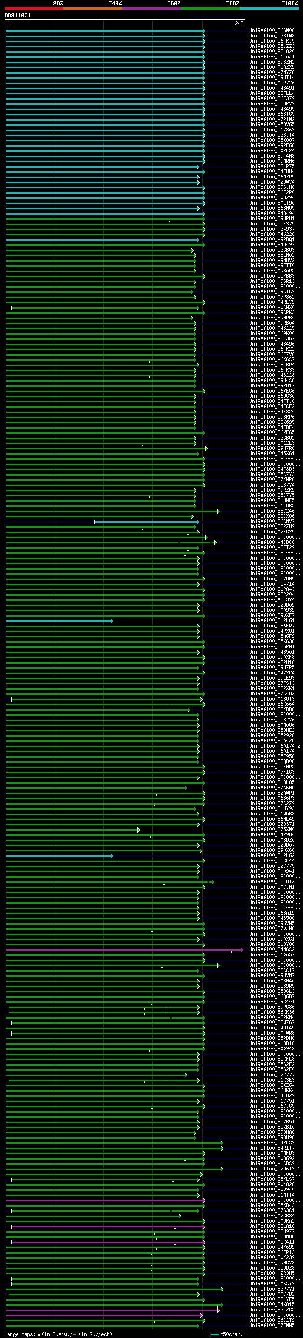Open hit UniRef100_A7NYZ8

272,72
